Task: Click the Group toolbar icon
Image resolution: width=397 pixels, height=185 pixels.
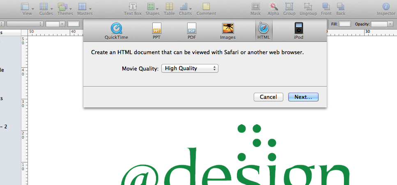Action: (289, 9)
